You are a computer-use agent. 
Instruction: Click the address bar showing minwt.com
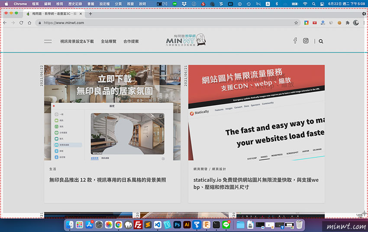(168, 23)
